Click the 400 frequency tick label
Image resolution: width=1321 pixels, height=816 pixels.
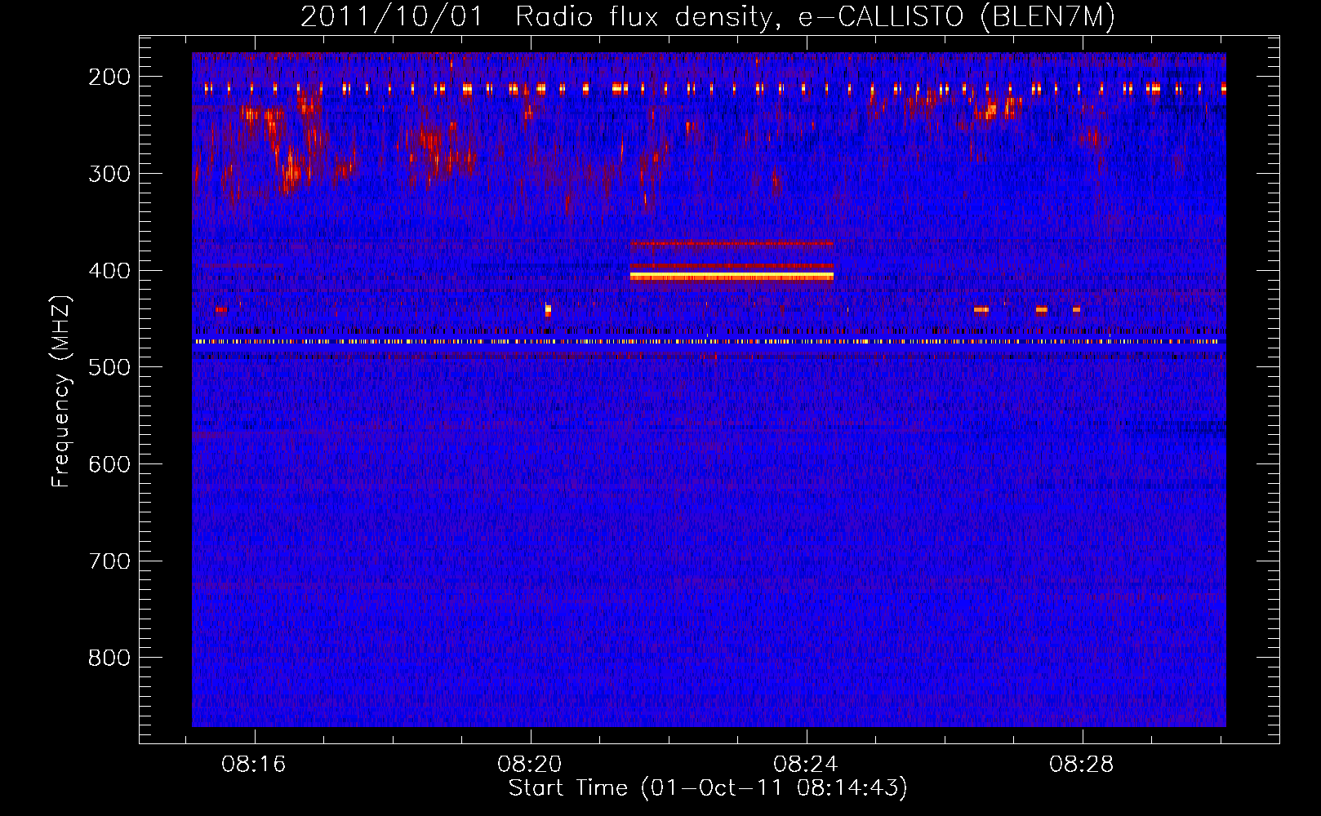click(109, 271)
